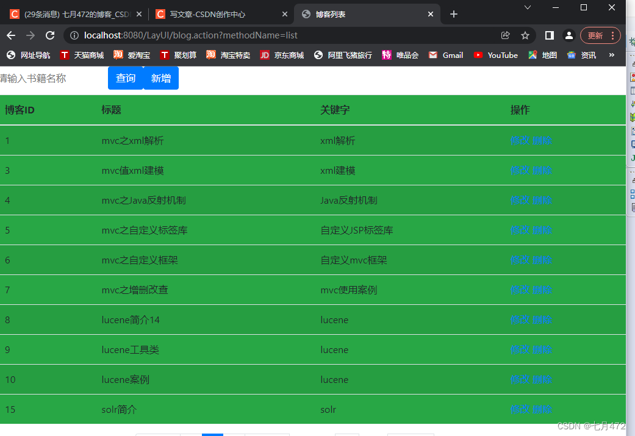
Task: Open the YouTube bookmark
Action: tap(495, 55)
